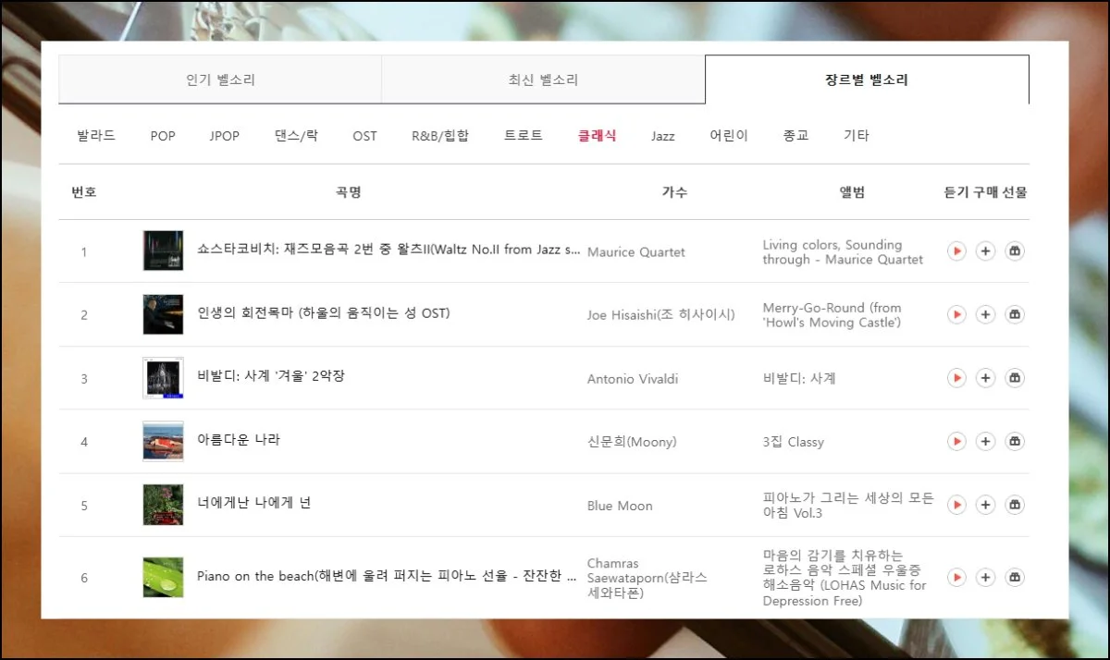Play the Blue Moon track preview
Screen dimensions: 1110x660
click(956, 505)
